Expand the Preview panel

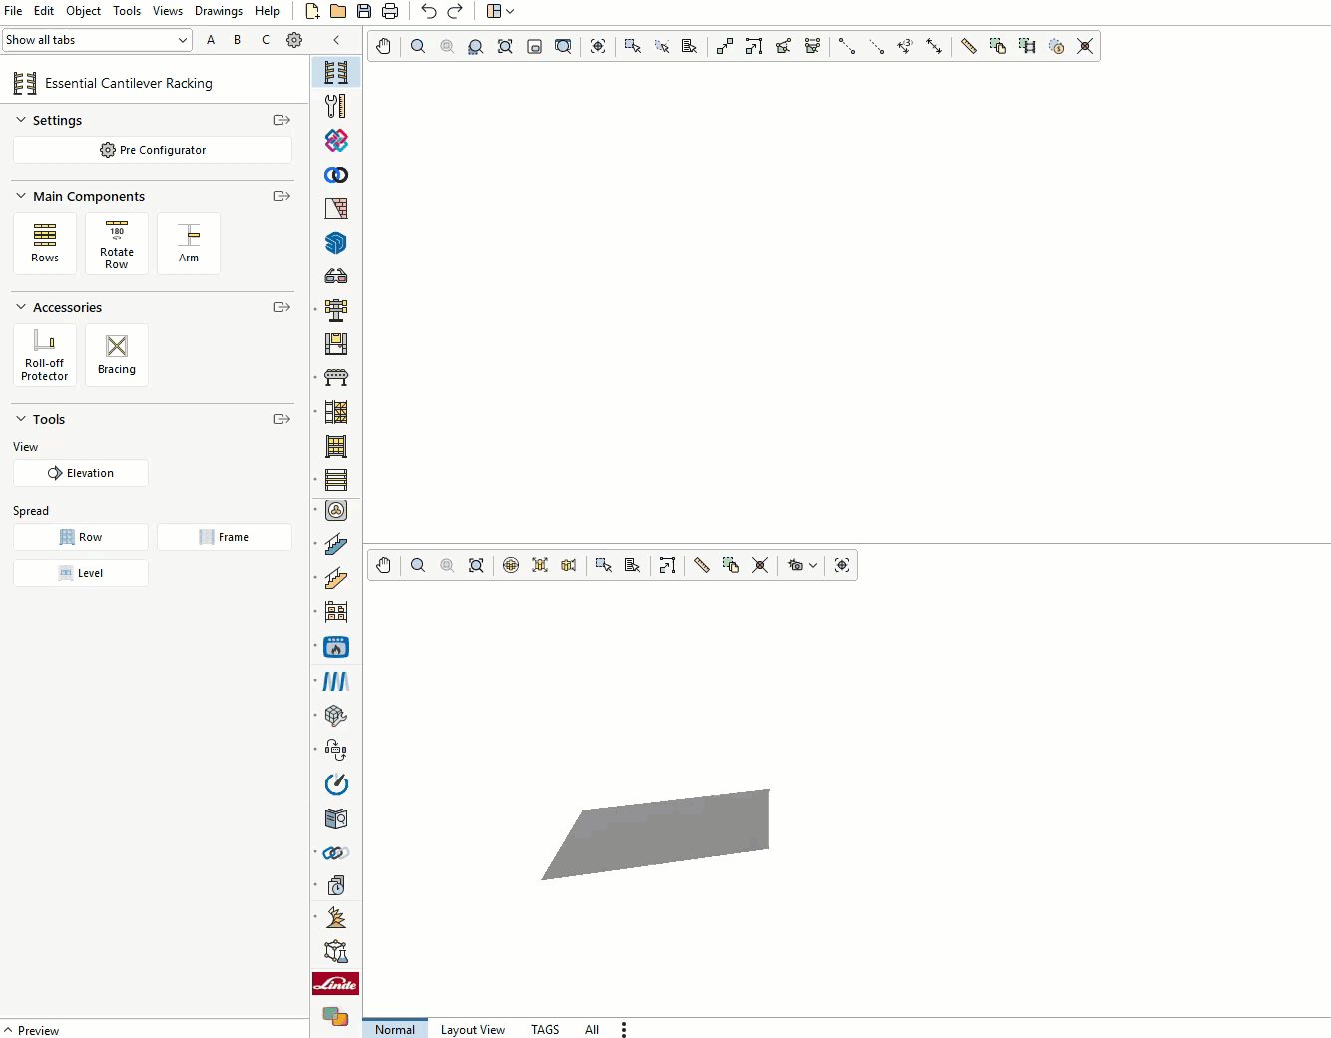click(31, 1030)
